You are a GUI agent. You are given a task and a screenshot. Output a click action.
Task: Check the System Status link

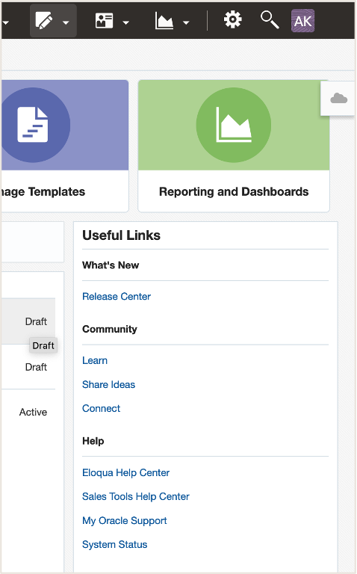click(114, 544)
